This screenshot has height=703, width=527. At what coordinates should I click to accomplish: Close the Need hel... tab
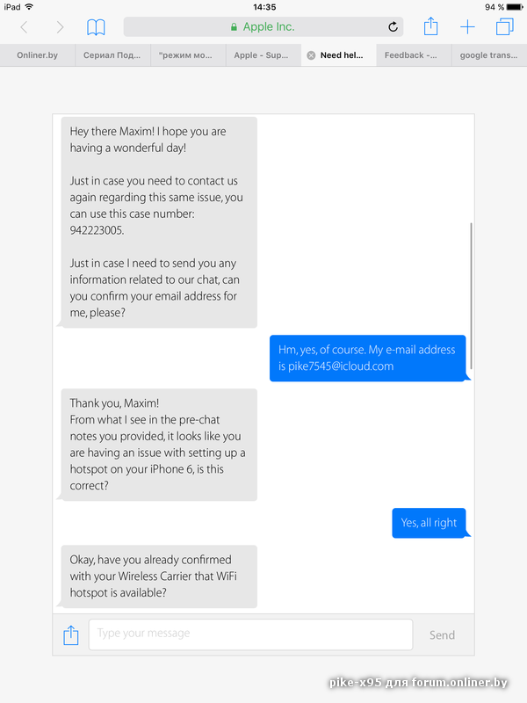(x=311, y=55)
